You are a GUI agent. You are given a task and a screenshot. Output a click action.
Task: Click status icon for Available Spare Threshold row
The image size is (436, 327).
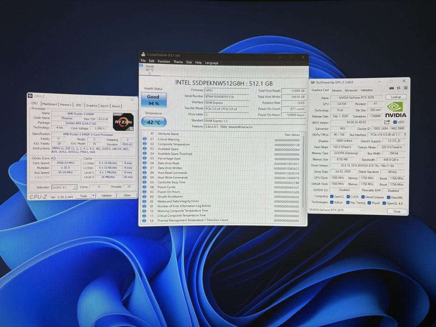(144, 153)
